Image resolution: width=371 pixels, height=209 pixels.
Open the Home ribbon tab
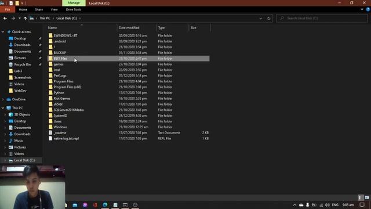point(23,9)
